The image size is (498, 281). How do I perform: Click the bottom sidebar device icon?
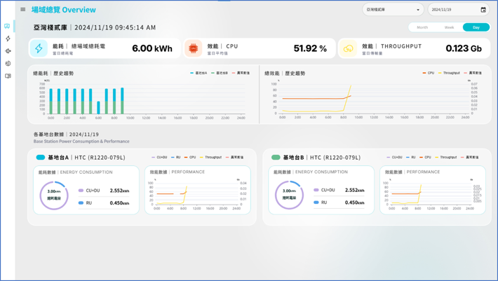click(x=8, y=76)
